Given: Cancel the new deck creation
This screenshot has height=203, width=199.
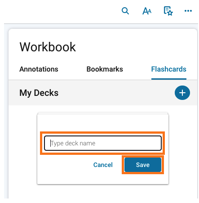Looking at the screenshot, I should [103, 165].
